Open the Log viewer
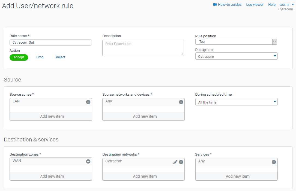The width and height of the screenshot is (296, 191). click(255, 5)
